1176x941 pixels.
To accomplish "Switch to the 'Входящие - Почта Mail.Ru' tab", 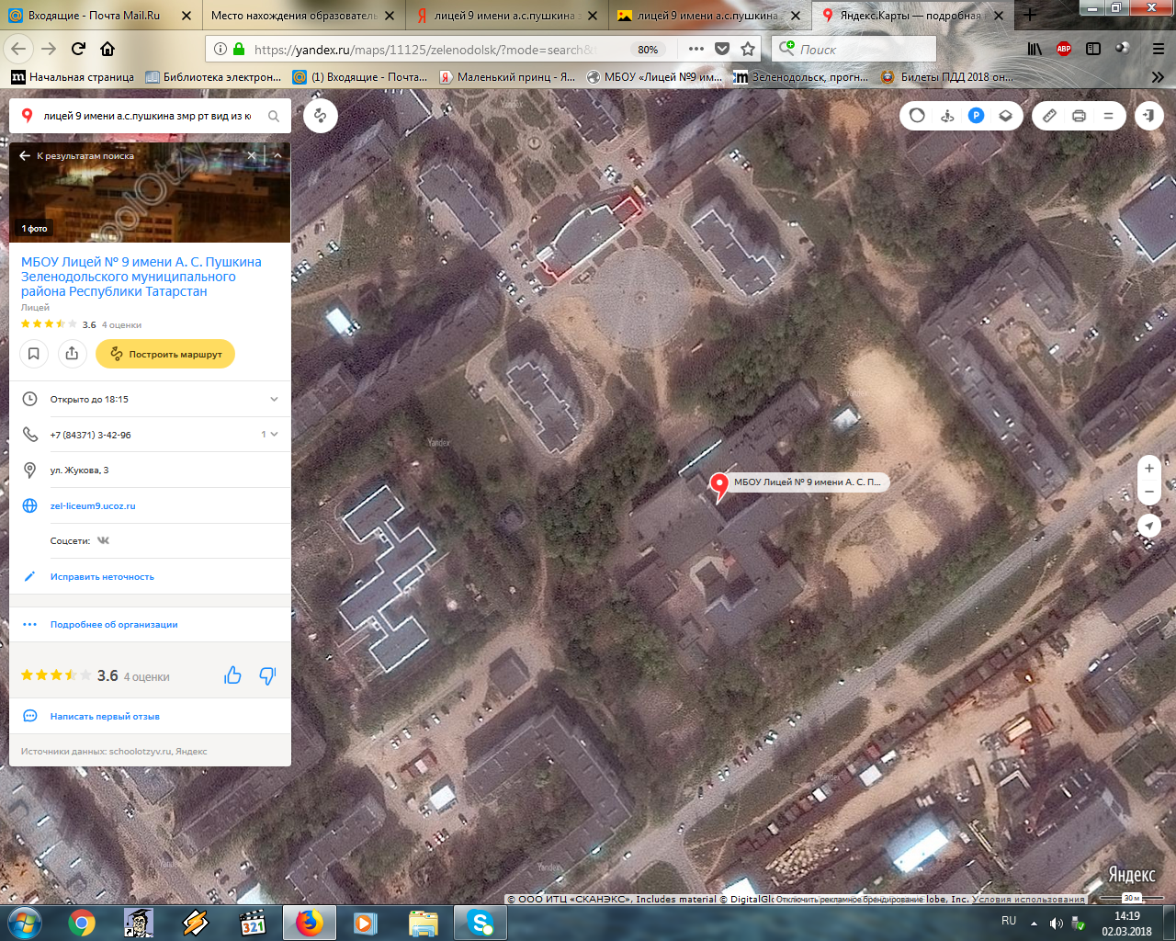I will click(94, 16).
